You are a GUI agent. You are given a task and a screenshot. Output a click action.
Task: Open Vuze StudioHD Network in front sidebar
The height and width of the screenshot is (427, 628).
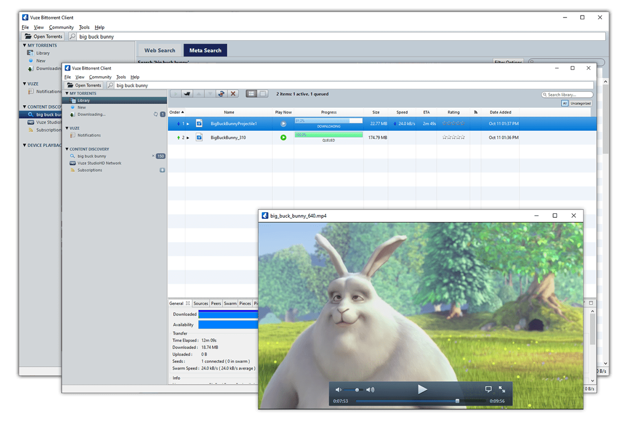[x=99, y=163]
